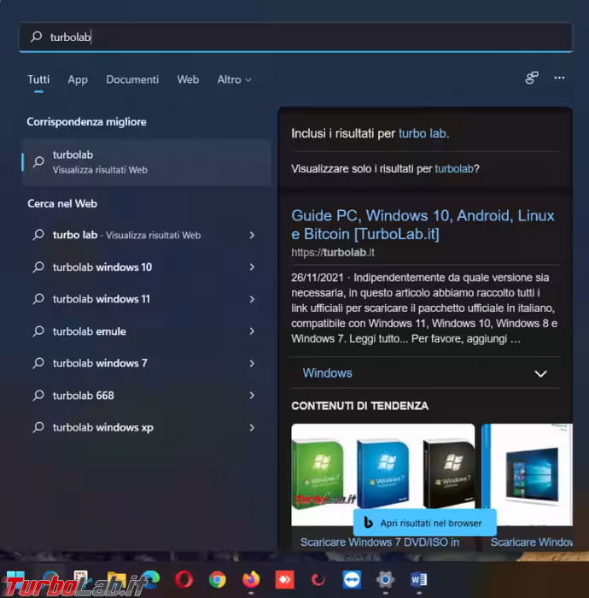The image size is (589, 598).
Task: Open the Windows 7 boxes trending thumbnail
Action: (x=382, y=474)
